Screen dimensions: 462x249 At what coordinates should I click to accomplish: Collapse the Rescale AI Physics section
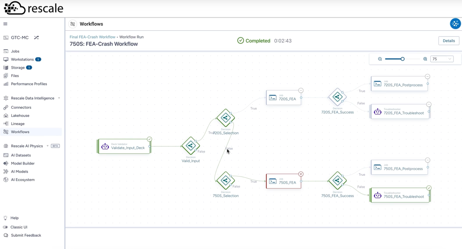47,146
